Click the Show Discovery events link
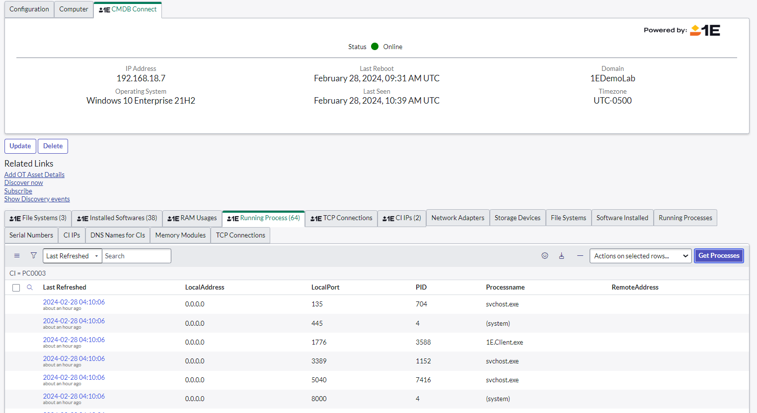This screenshot has height=413, width=757. coord(37,199)
